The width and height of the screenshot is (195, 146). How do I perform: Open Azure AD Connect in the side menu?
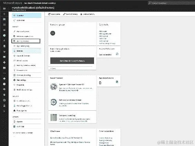click(x=27, y=56)
